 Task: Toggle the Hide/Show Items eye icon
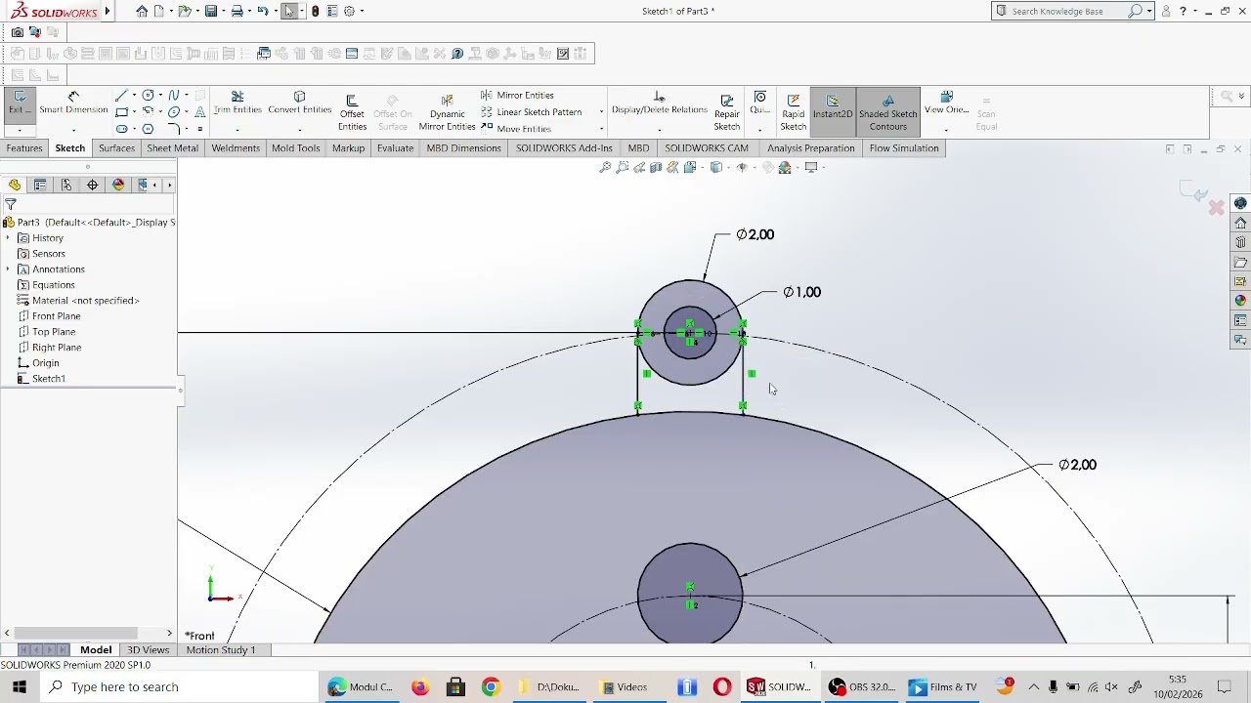coord(742,167)
